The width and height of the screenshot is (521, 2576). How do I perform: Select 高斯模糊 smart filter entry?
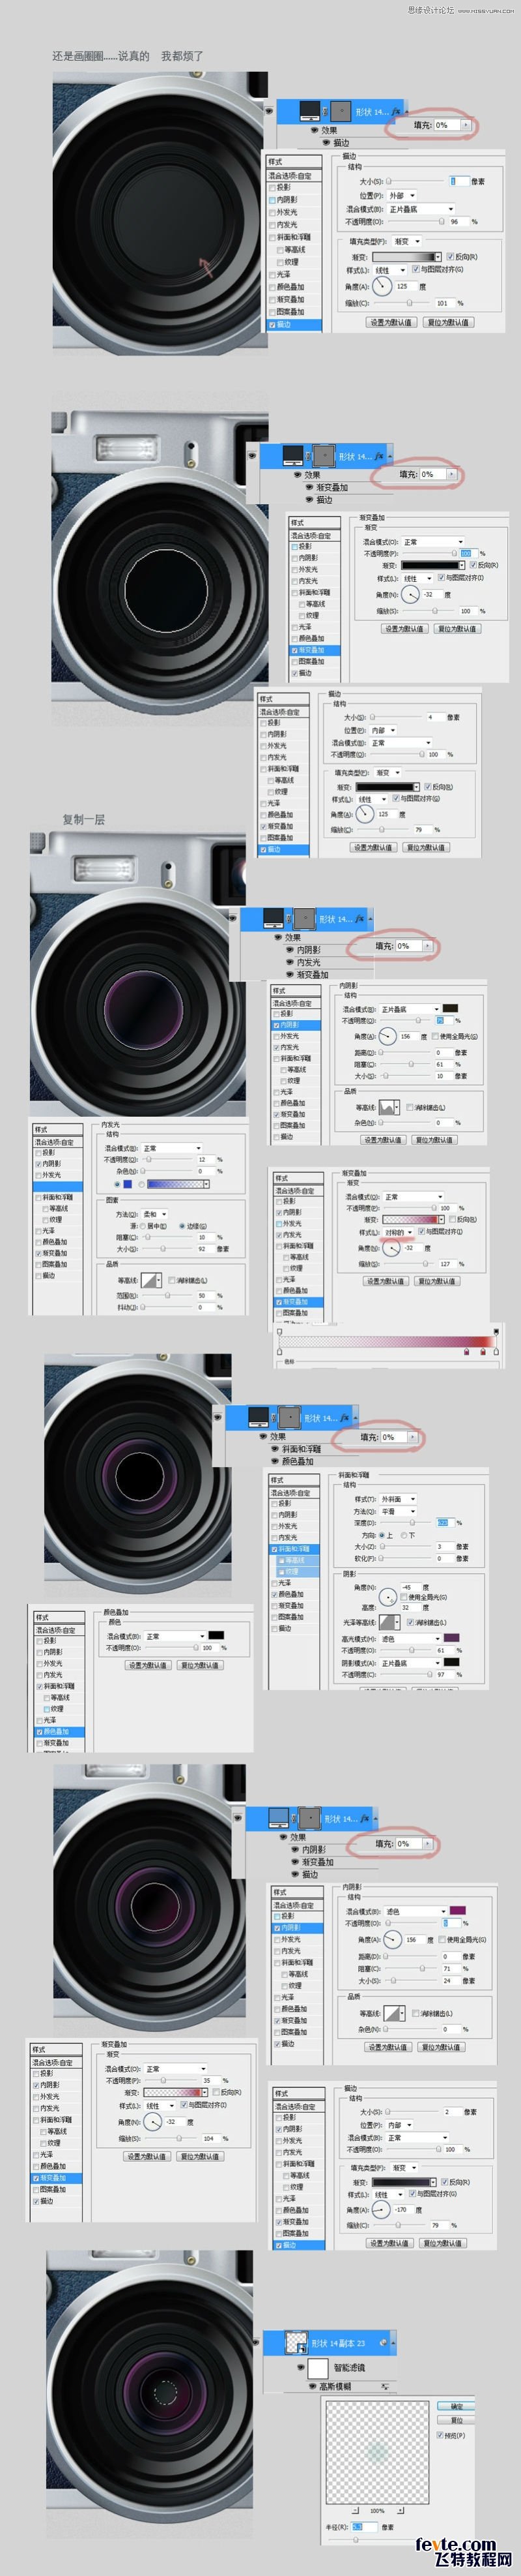pyautogui.click(x=335, y=2386)
